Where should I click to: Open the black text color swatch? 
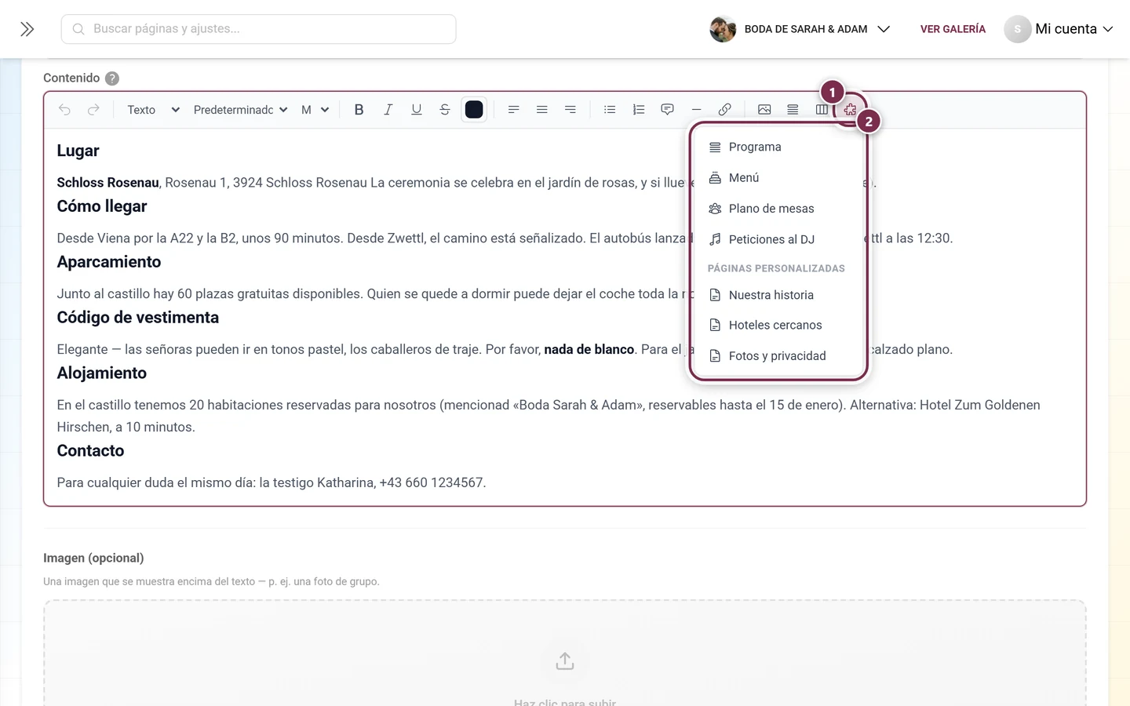click(x=474, y=110)
